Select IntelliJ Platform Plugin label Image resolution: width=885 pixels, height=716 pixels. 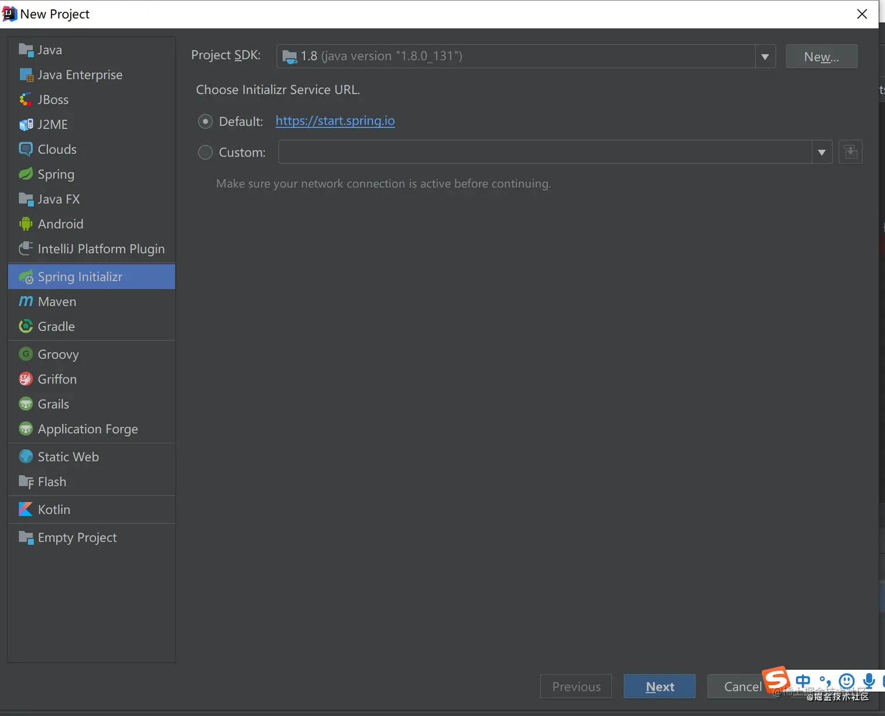point(101,249)
